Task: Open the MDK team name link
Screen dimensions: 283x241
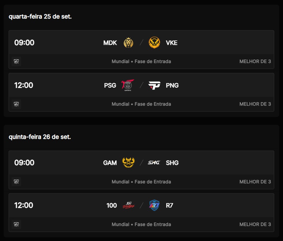Action: [110, 43]
